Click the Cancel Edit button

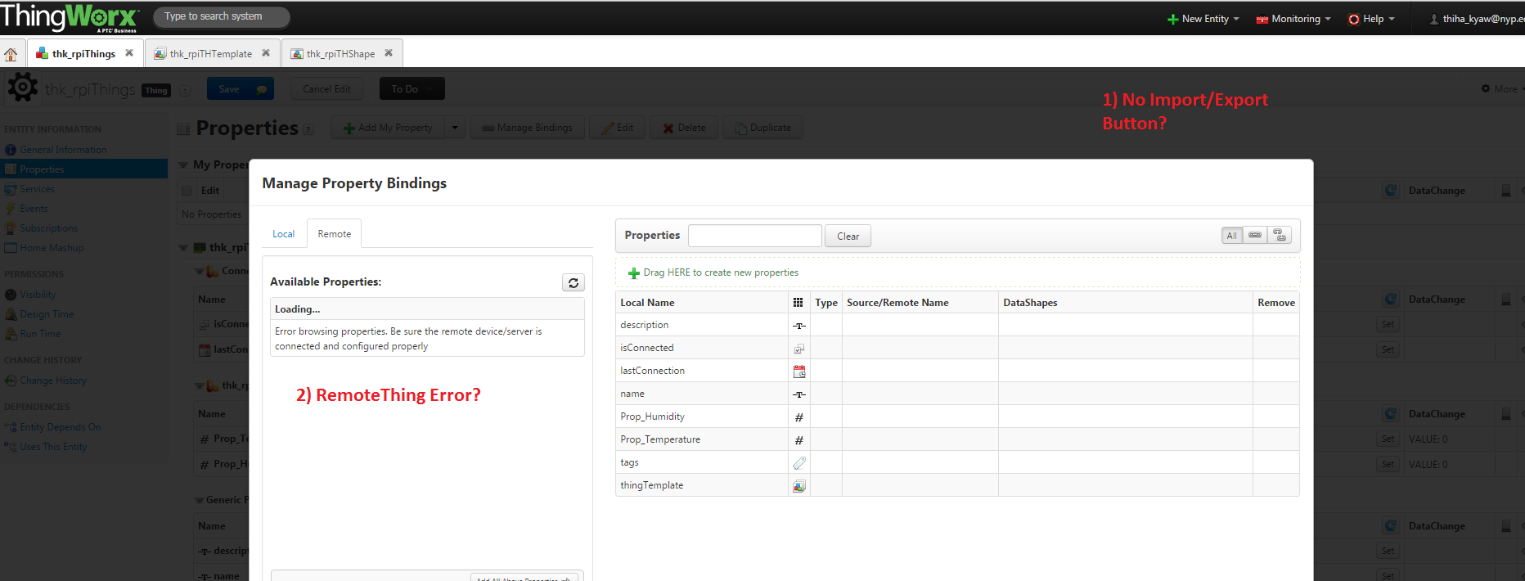[326, 89]
